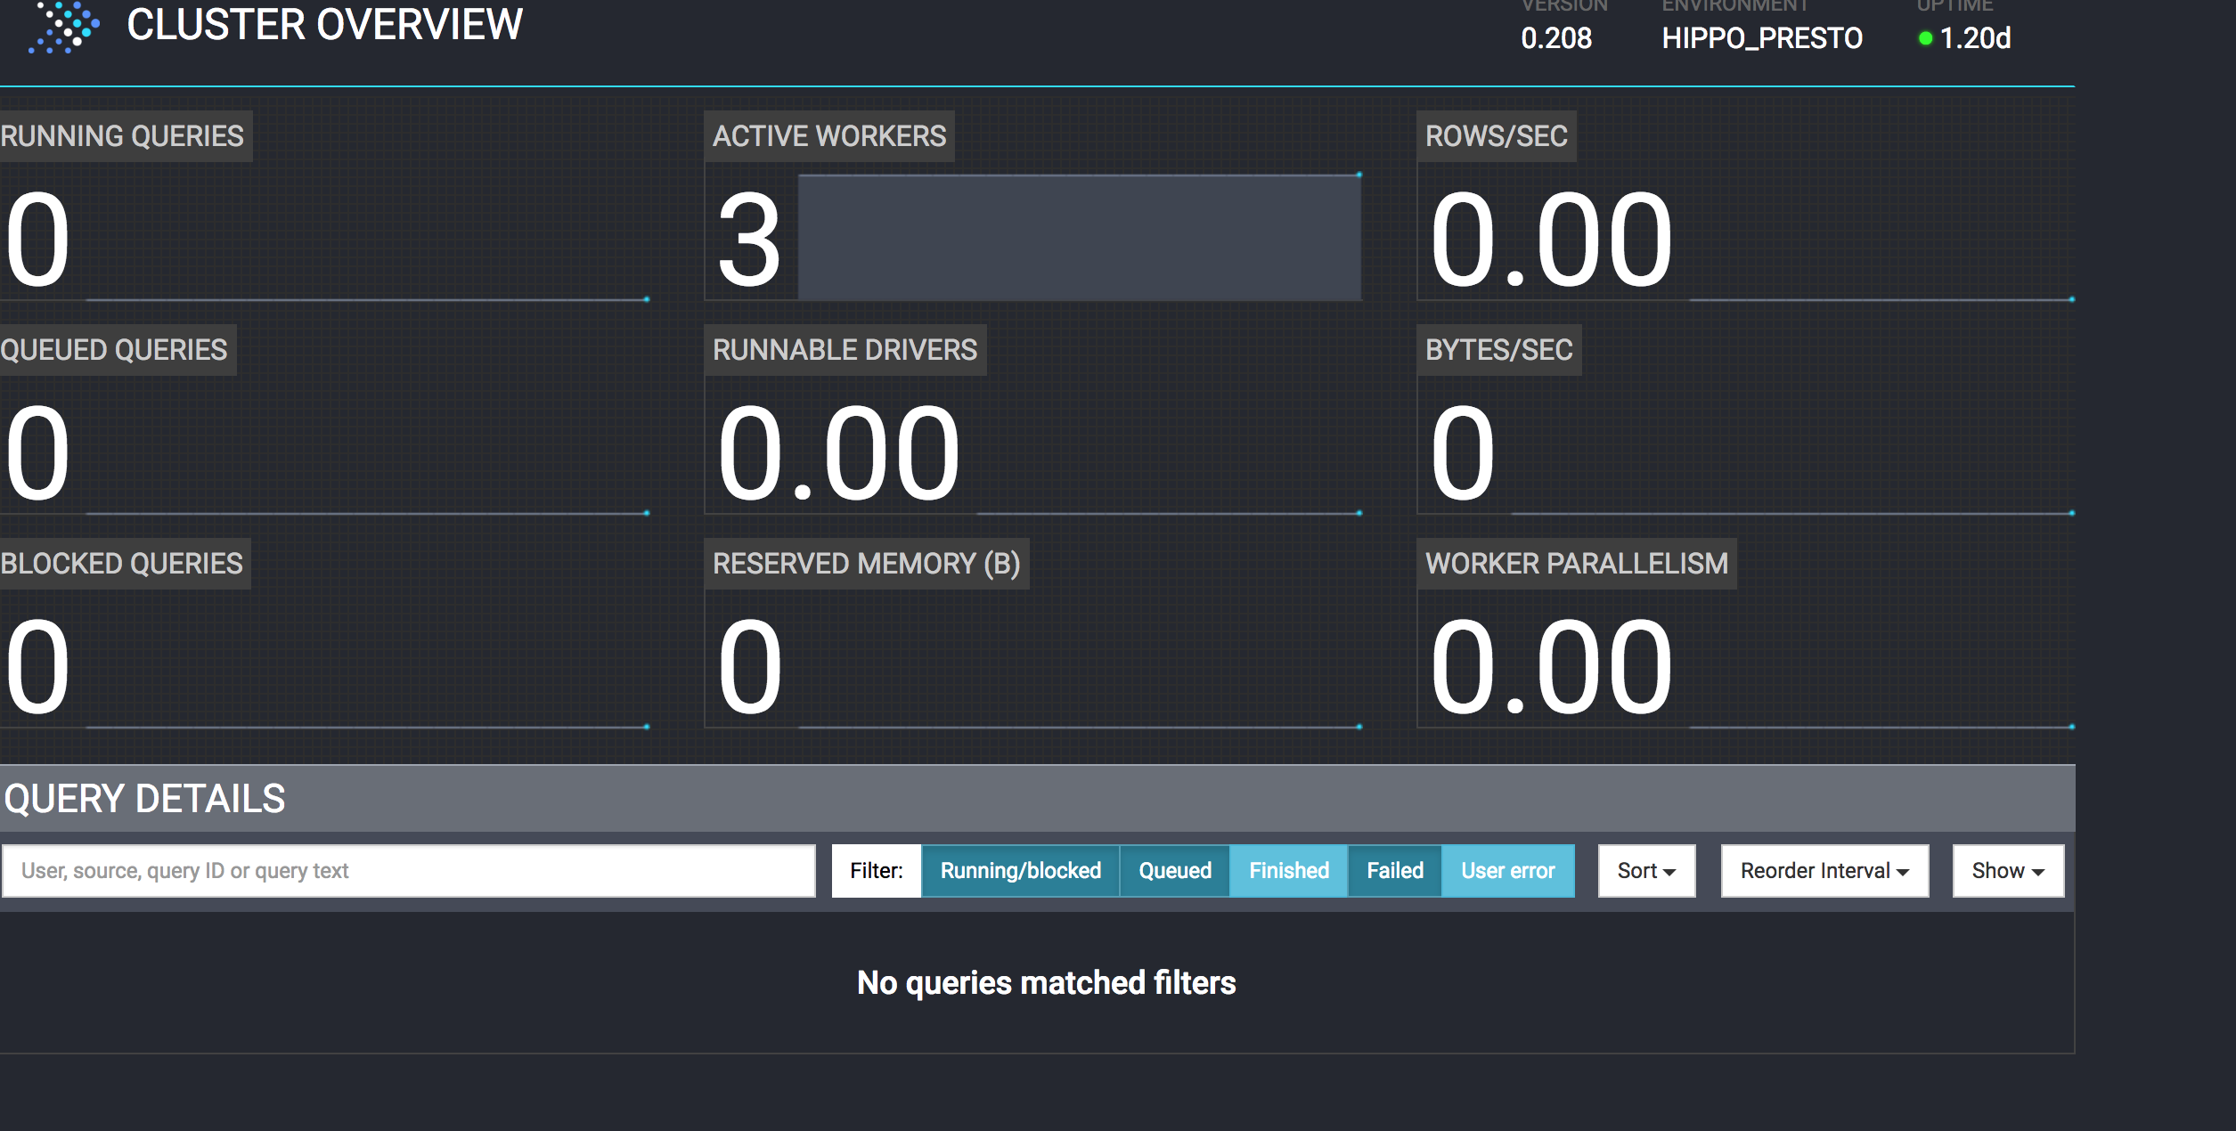Expand the Reorder Interval dropdown
Screen dimensions: 2236x1131
coord(1824,870)
